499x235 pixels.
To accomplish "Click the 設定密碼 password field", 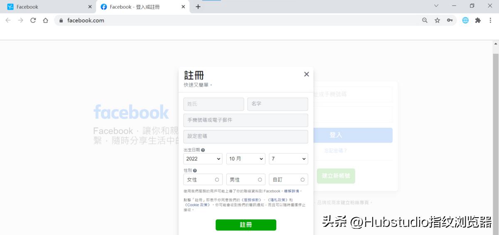I will click(246, 136).
